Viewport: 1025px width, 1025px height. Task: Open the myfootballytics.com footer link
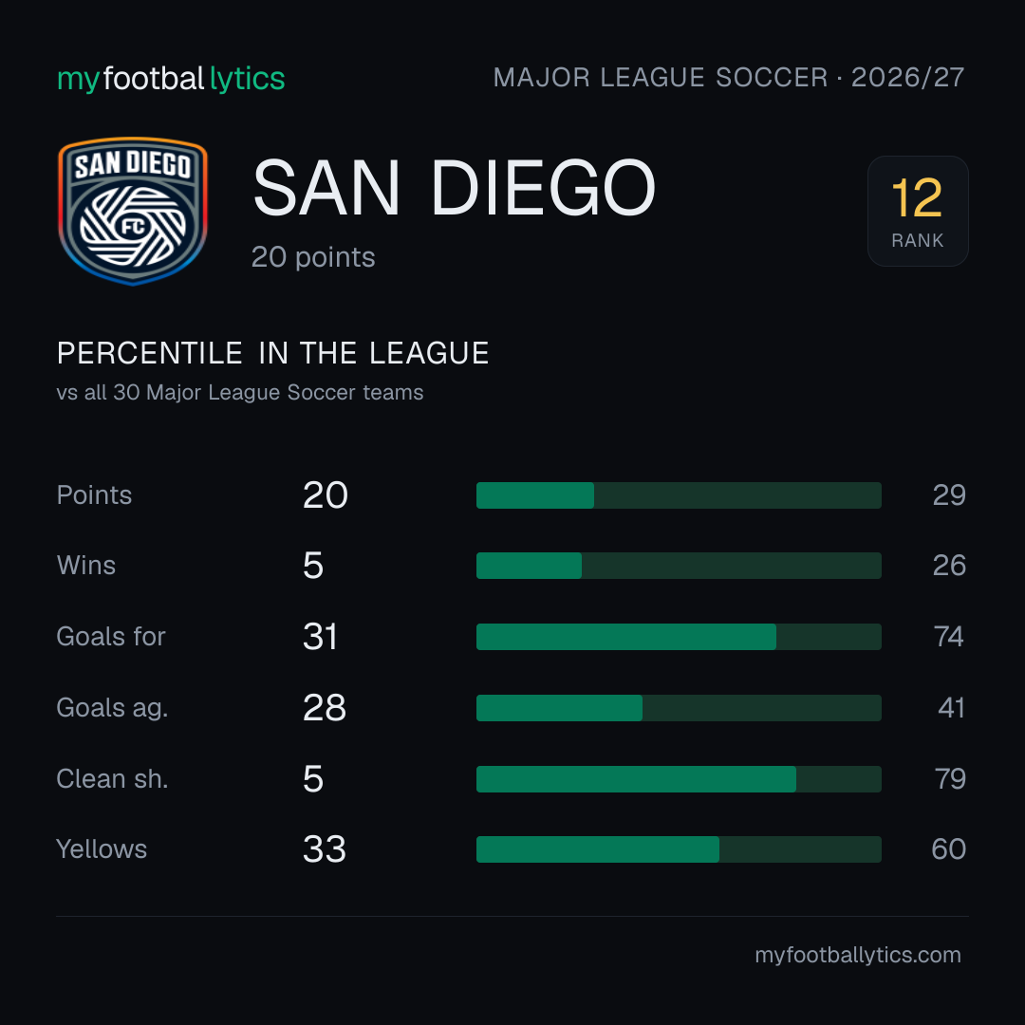coord(858,955)
